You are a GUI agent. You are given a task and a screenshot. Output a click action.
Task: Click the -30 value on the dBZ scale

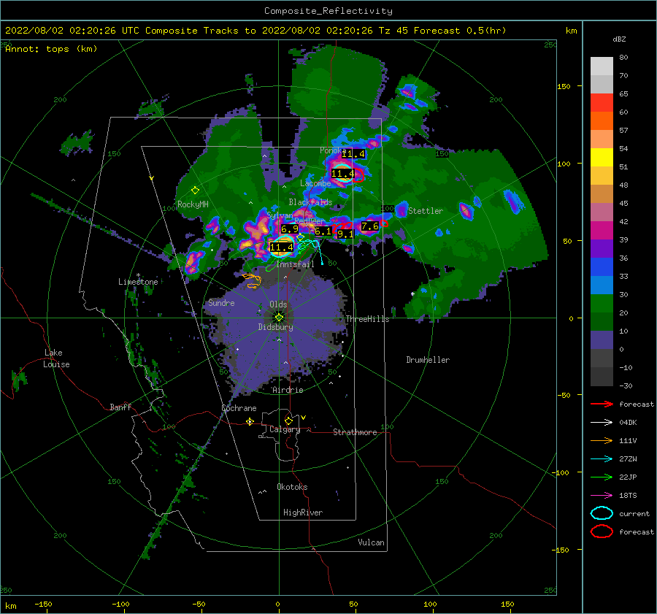tap(626, 385)
